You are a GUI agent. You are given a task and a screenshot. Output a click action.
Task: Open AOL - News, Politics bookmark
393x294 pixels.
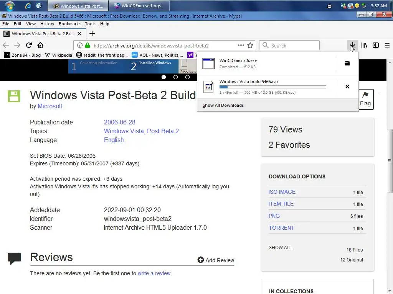coord(157,55)
